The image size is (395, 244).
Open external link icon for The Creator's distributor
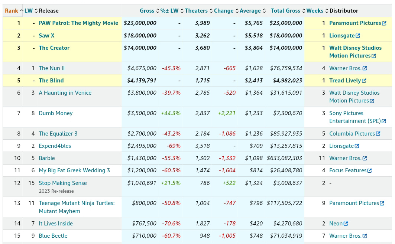point(374,56)
